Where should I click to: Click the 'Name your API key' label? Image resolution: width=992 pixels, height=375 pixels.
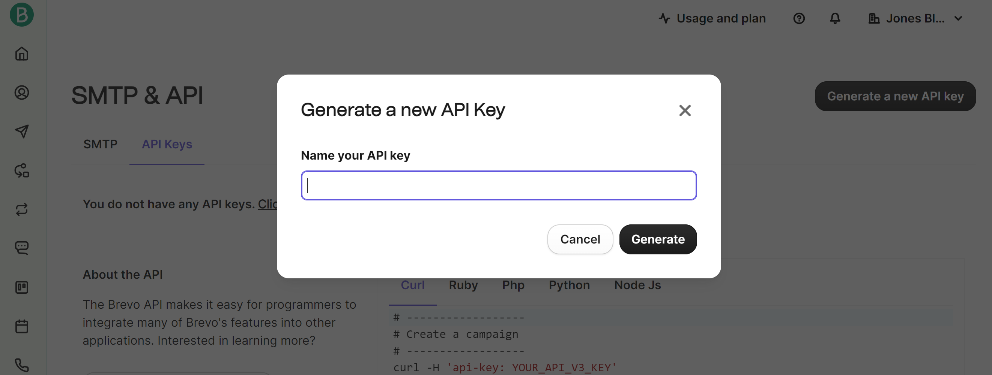pyautogui.click(x=355, y=155)
